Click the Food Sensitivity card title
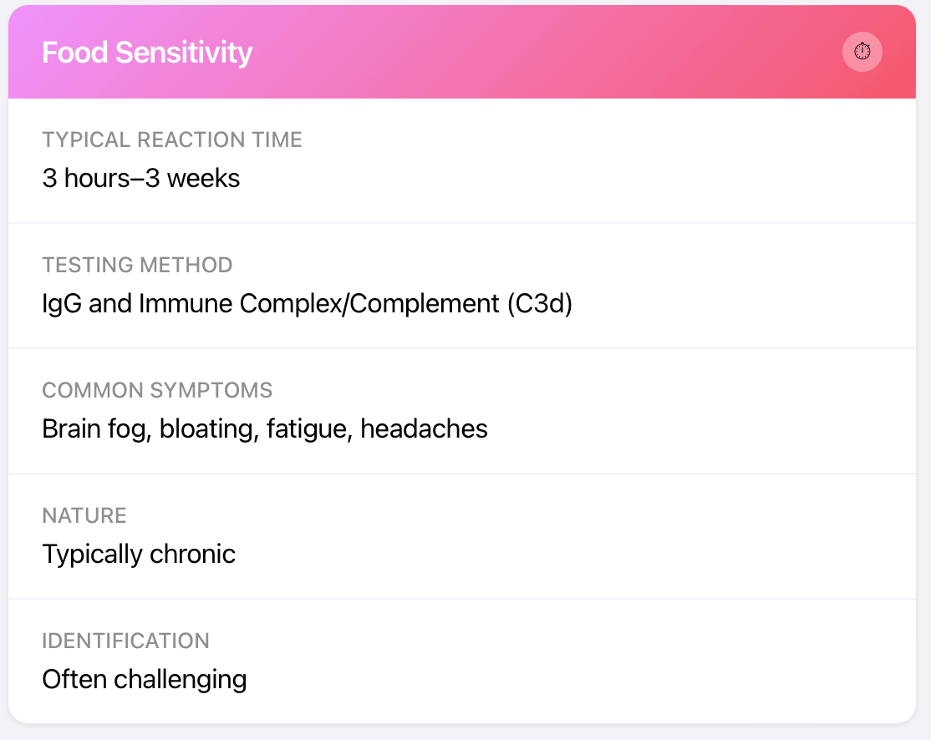The image size is (931, 740). pos(147,53)
